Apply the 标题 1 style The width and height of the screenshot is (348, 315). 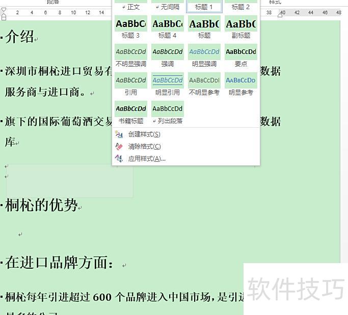coord(204,6)
